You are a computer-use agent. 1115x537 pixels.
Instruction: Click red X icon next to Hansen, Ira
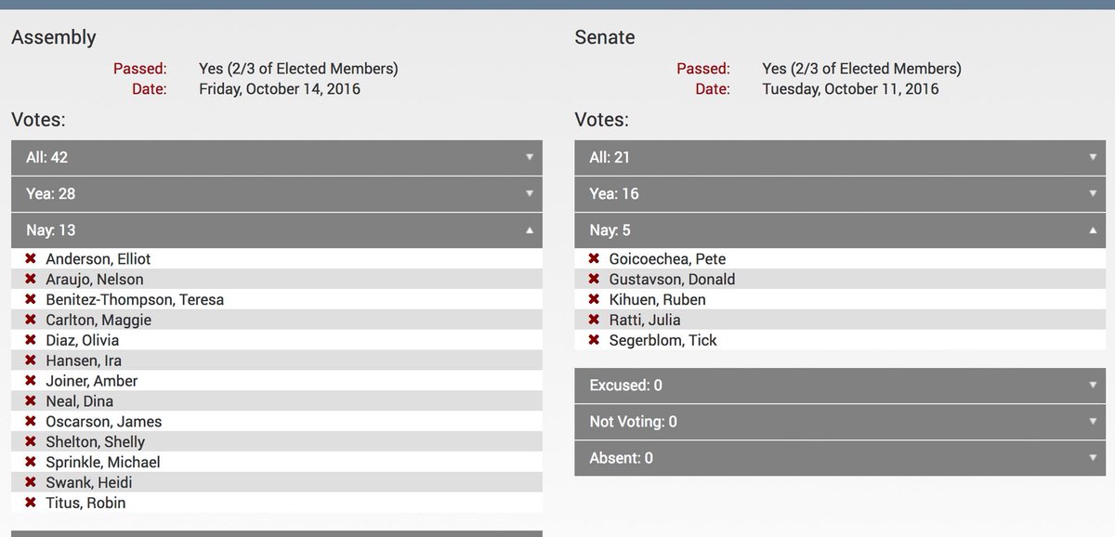31,360
